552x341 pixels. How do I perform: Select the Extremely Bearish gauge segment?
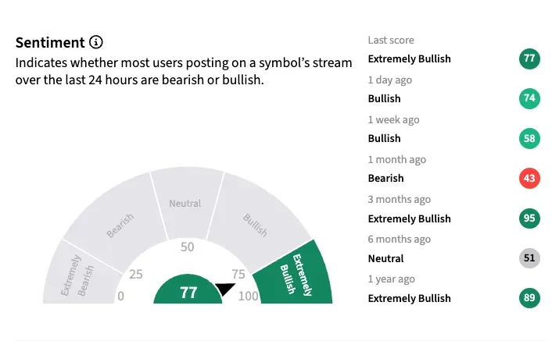[x=78, y=275]
